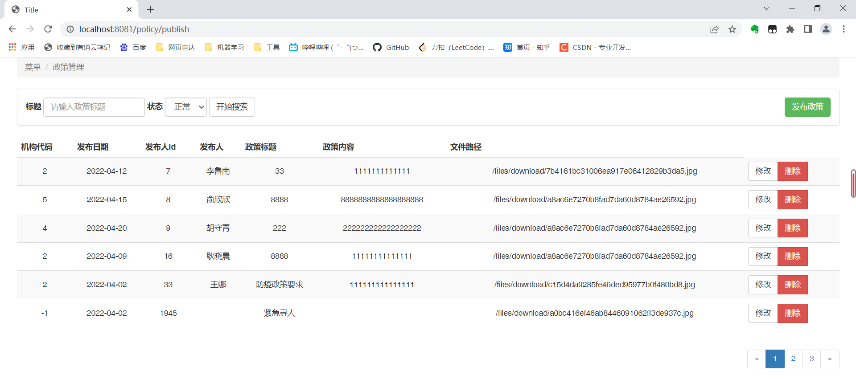The height and width of the screenshot is (379, 856).
Task: Click 修改 for 王娜 row
Action: pyautogui.click(x=763, y=285)
